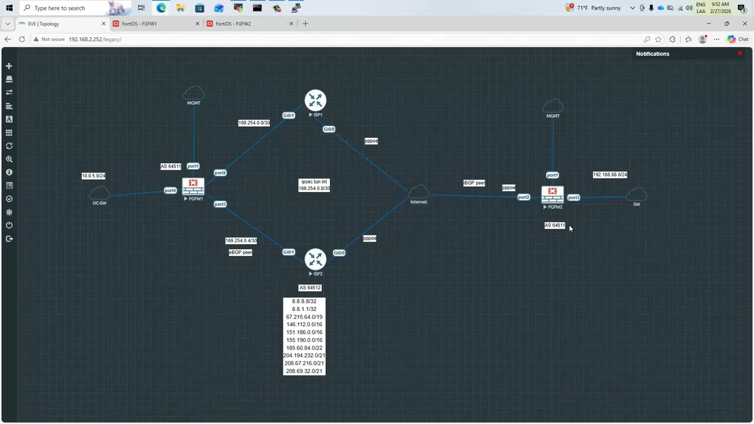The width and height of the screenshot is (754, 424).
Task: Switch to the FortiOS - FGFW2 tab
Action: (249, 24)
